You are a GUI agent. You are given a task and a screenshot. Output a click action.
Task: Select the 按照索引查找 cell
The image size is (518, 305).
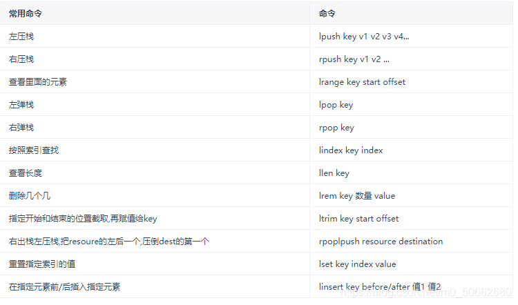[x=155, y=150]
